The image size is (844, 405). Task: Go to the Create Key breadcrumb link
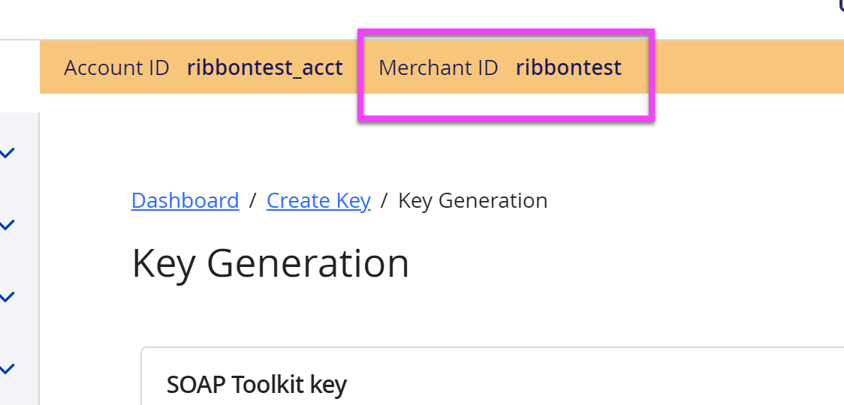click(x=318, y=201)
